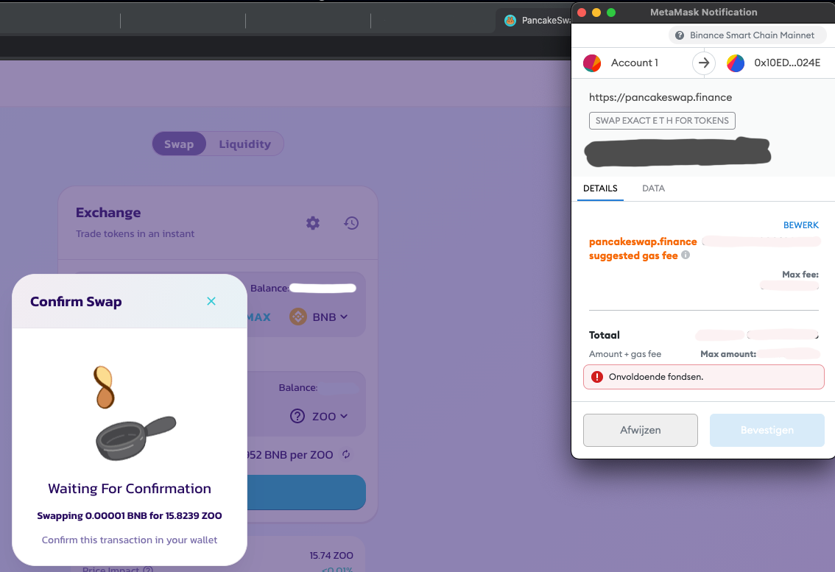The height and width of the screenshot is (572, 835).
Task: Click the blue swap button behind dialog
Action: coord(307,492)
